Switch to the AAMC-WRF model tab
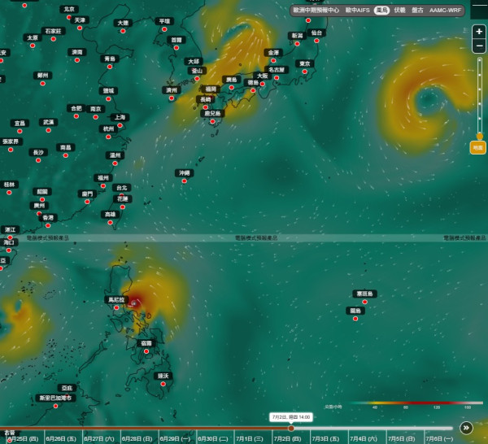 tap(445, 11)
